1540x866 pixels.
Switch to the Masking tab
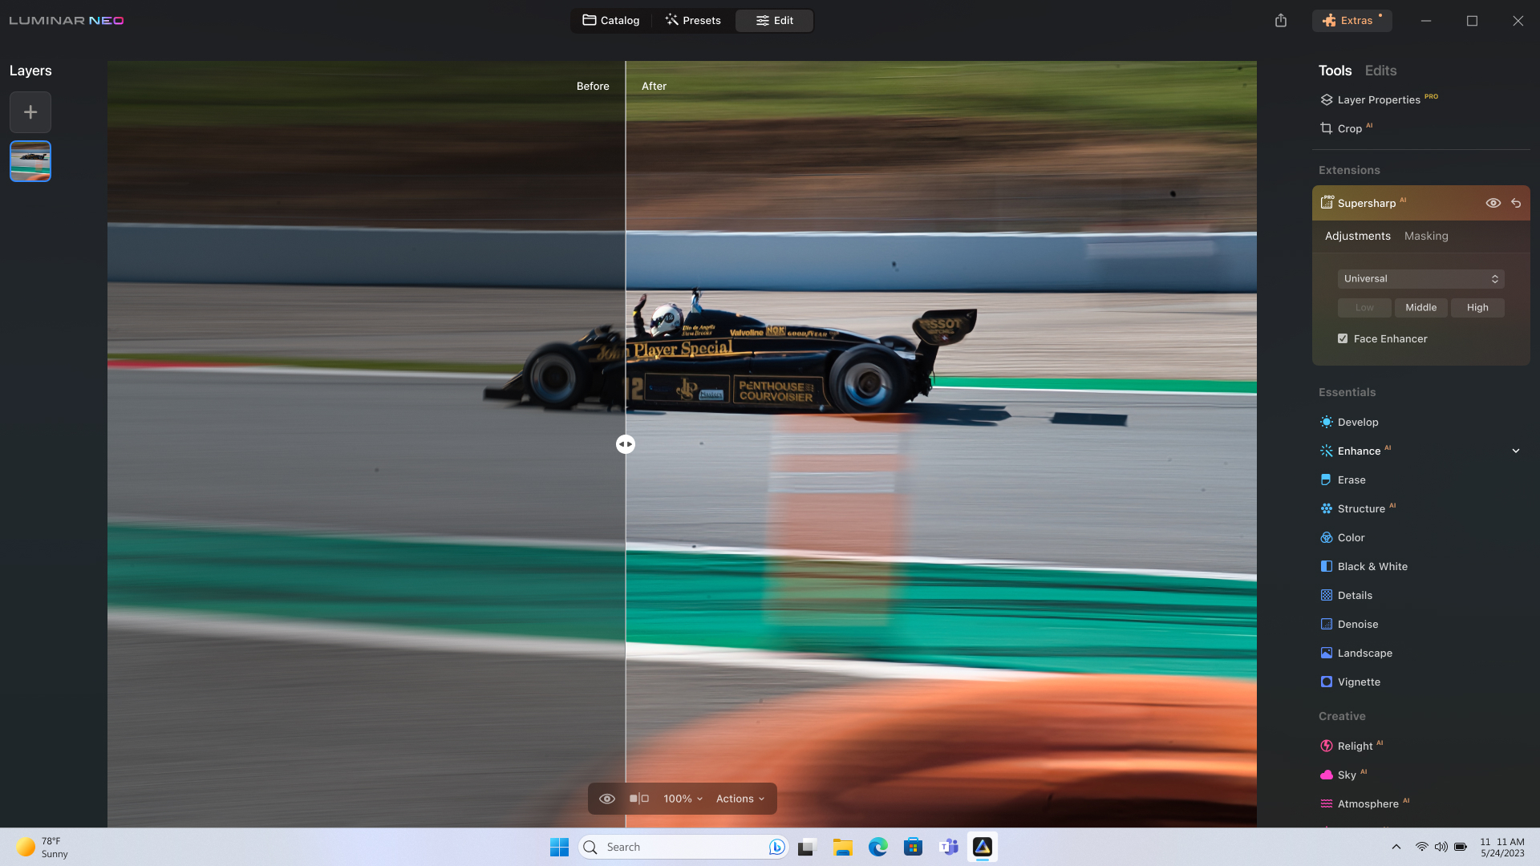coord(1425,236)
